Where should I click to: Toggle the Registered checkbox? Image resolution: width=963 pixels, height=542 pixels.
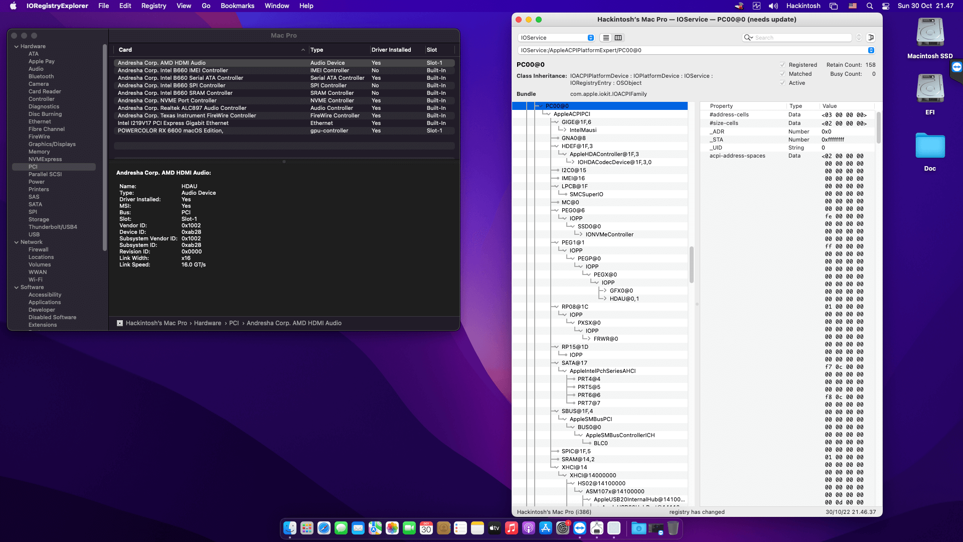tap(782, 65)
